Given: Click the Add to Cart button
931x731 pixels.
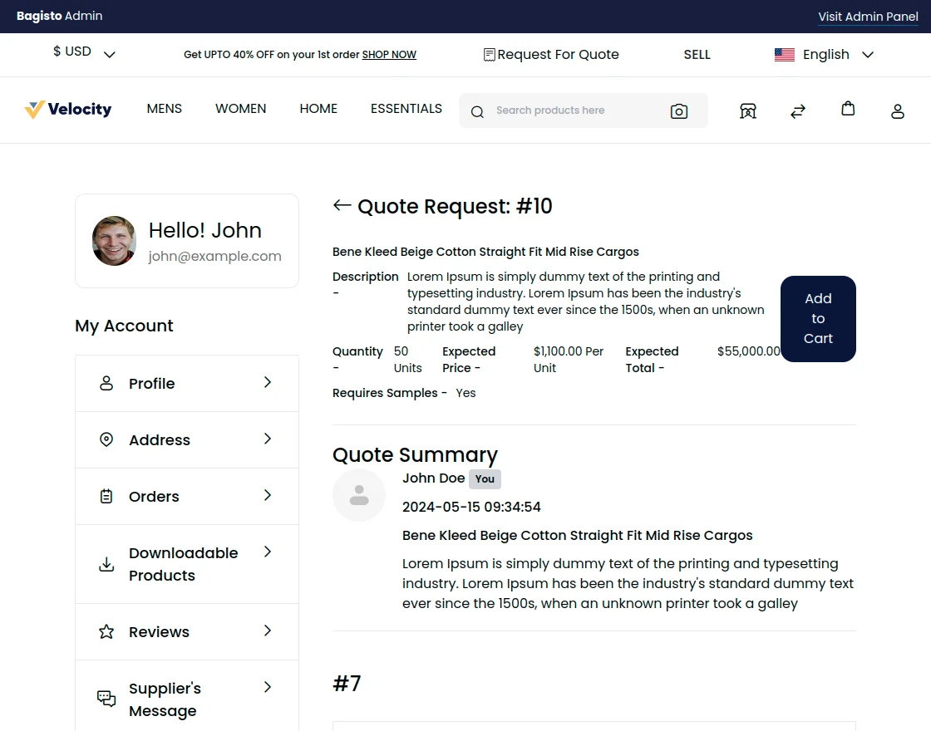Looking at the screenshot, I should coord(818,319).
